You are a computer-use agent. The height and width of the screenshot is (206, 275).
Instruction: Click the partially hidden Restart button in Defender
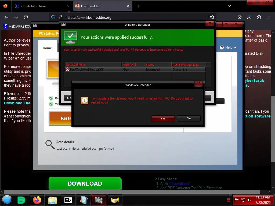point(60,118)
